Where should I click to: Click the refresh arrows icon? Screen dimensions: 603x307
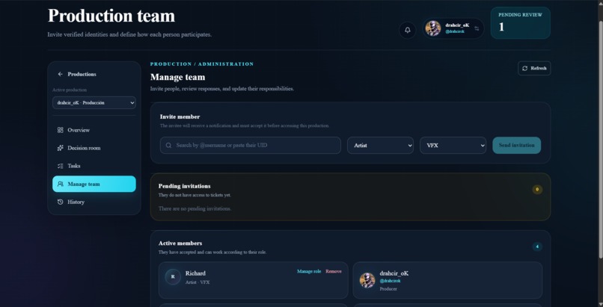point(525,68)
